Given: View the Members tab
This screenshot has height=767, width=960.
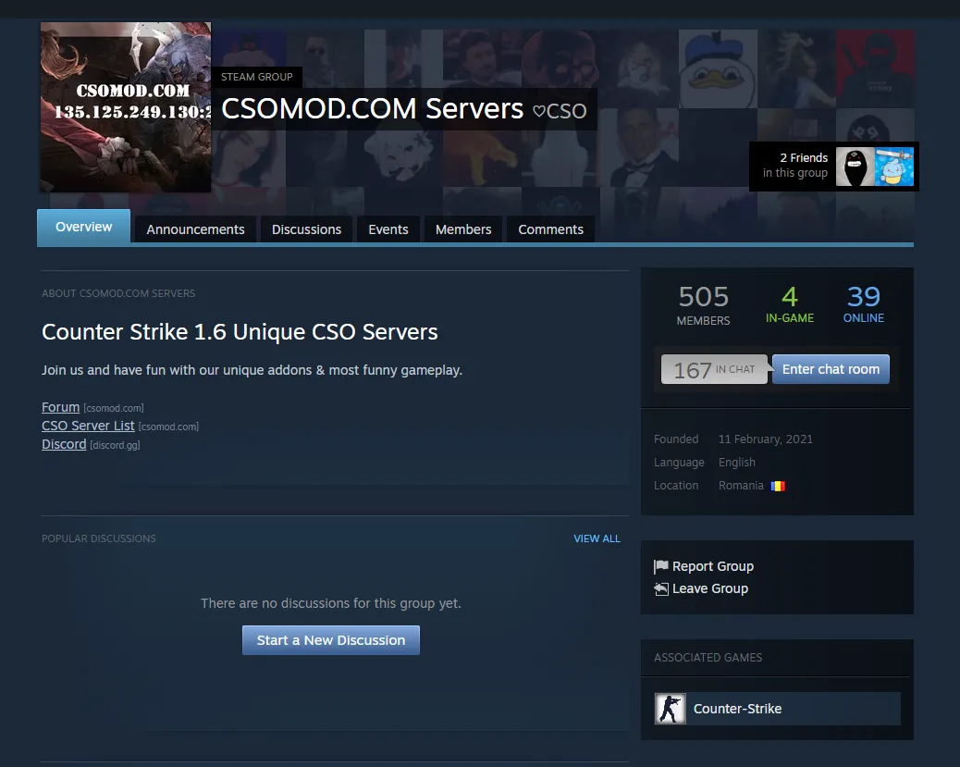Looking at the screenshot, I should tap(462, 229).
